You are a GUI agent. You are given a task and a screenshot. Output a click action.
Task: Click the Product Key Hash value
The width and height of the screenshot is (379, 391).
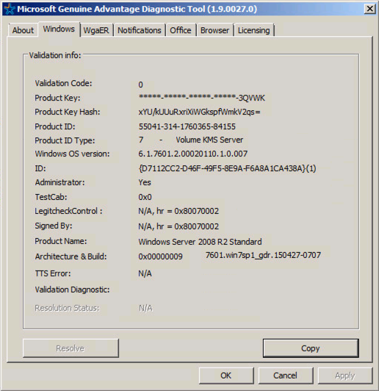(x=199, y=112)
